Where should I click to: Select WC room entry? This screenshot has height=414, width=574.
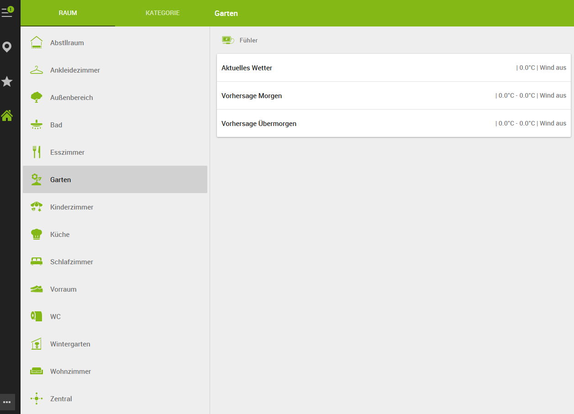tap(115, 316)
